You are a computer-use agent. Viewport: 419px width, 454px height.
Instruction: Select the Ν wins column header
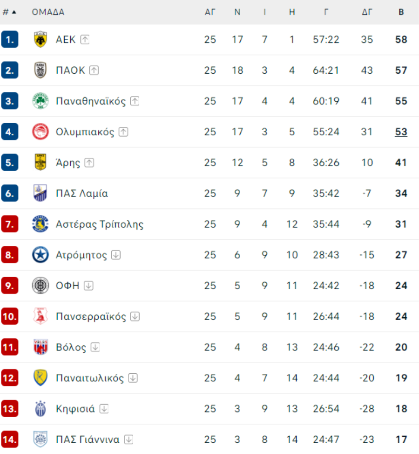(237, 12)
